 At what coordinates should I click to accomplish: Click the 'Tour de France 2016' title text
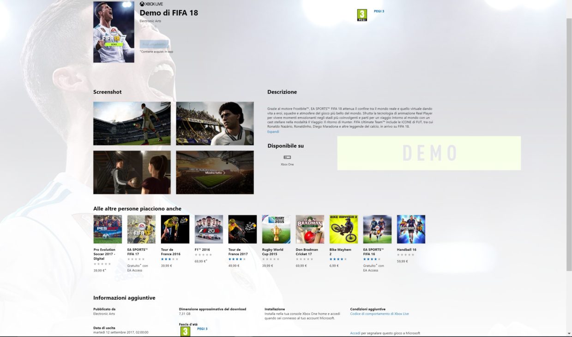point(170,252)
